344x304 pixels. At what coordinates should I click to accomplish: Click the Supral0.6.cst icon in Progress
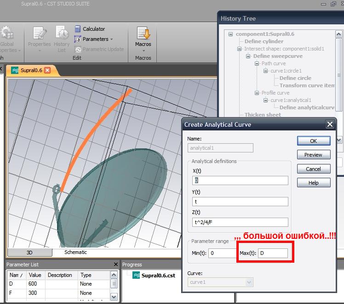coord(137,276)
